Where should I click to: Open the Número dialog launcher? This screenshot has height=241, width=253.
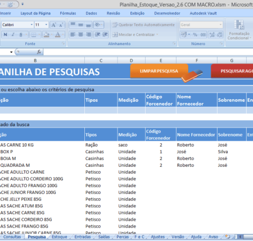click(222, 44)
